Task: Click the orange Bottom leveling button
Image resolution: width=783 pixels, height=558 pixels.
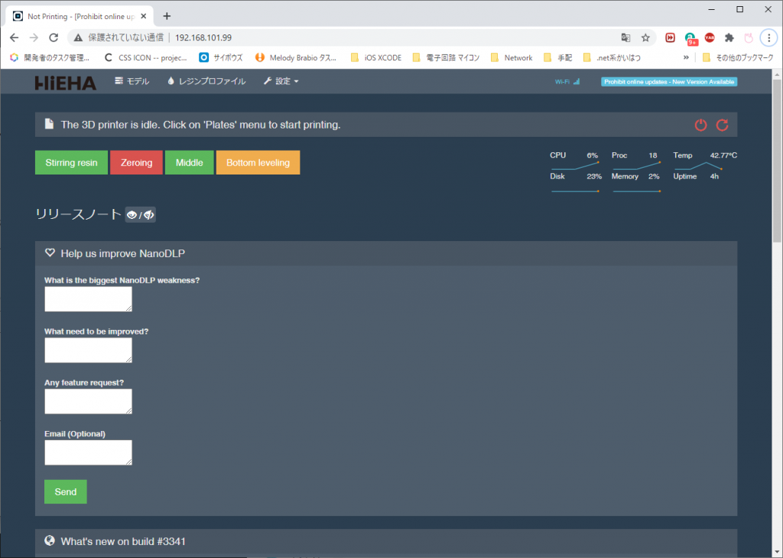Action: [258, 162]
